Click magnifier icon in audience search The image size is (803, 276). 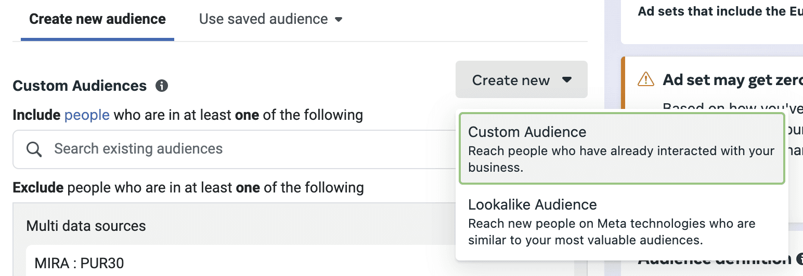pos(34,149)
